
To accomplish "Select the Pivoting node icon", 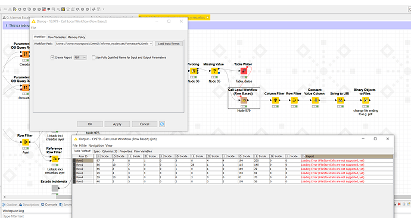I will 194,71.
